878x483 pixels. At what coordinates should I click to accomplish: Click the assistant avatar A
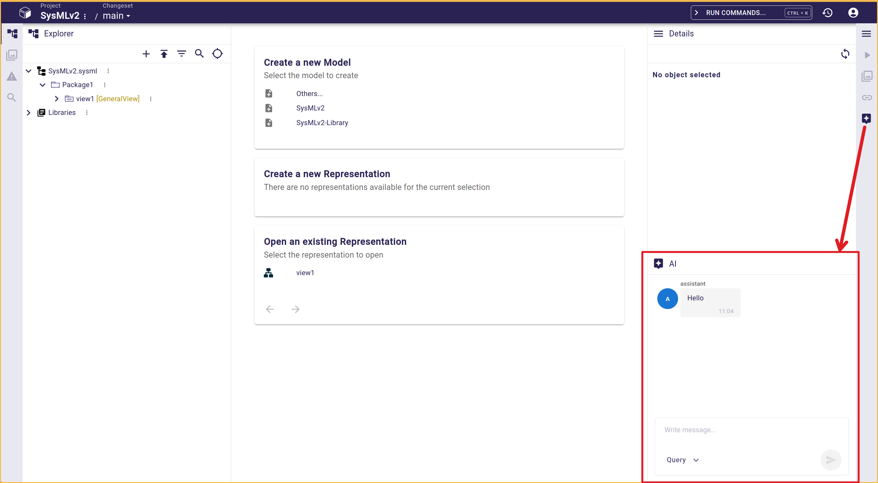667,299
